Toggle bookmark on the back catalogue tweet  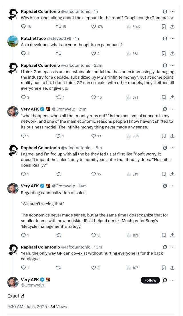164,268
